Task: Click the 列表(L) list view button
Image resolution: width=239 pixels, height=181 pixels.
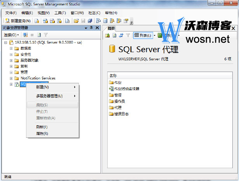Action: 143,35
